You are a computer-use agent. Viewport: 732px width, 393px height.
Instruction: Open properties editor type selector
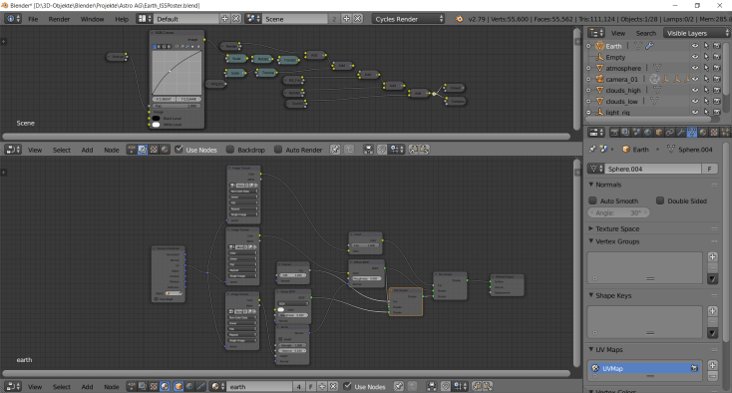[x=596, y=133]
